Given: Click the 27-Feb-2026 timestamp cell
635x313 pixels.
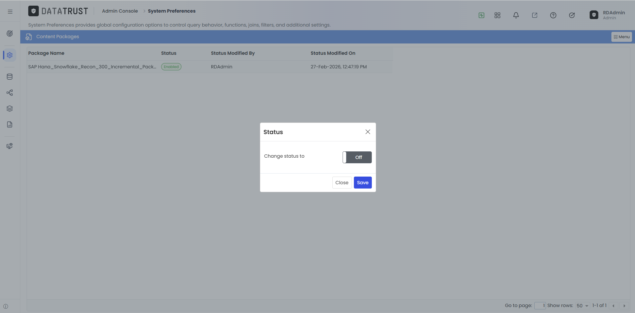Looking at the screenshot, I should 339,67.
